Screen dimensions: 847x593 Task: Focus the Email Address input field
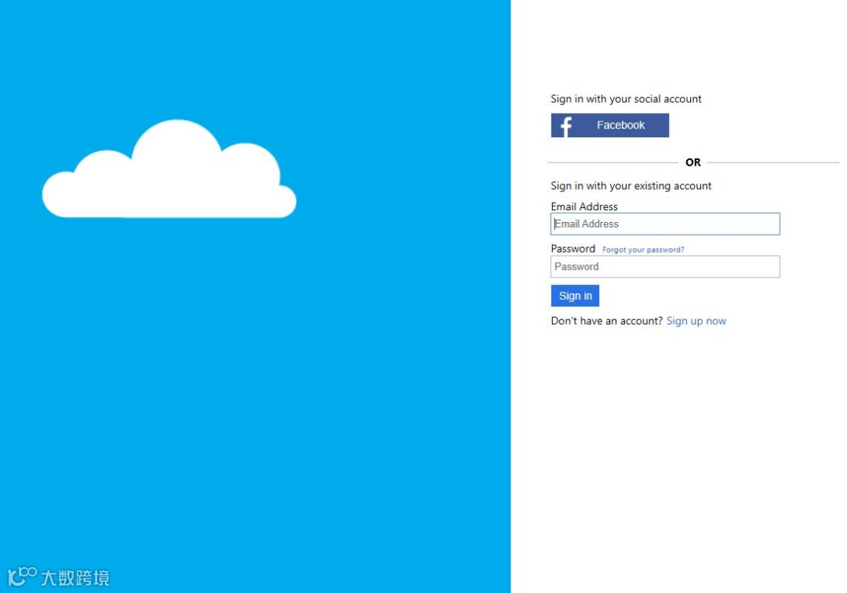coord(665,224)
